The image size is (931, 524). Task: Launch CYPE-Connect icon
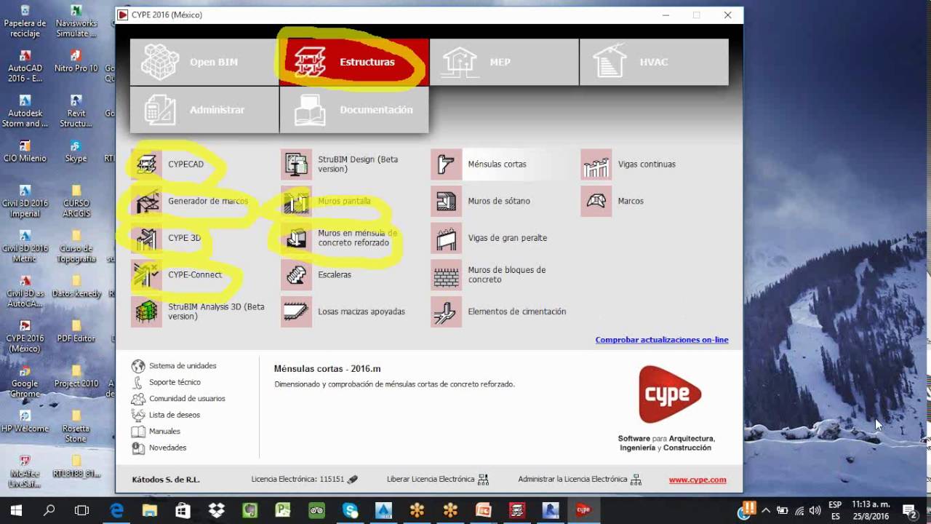point(147,275)
